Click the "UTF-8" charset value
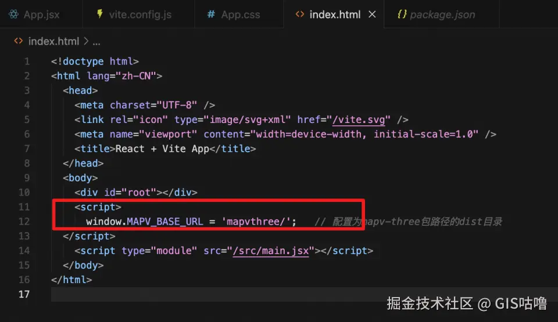Screen dimensions: 558x322 pyautogui.click(x=177, y=105)
